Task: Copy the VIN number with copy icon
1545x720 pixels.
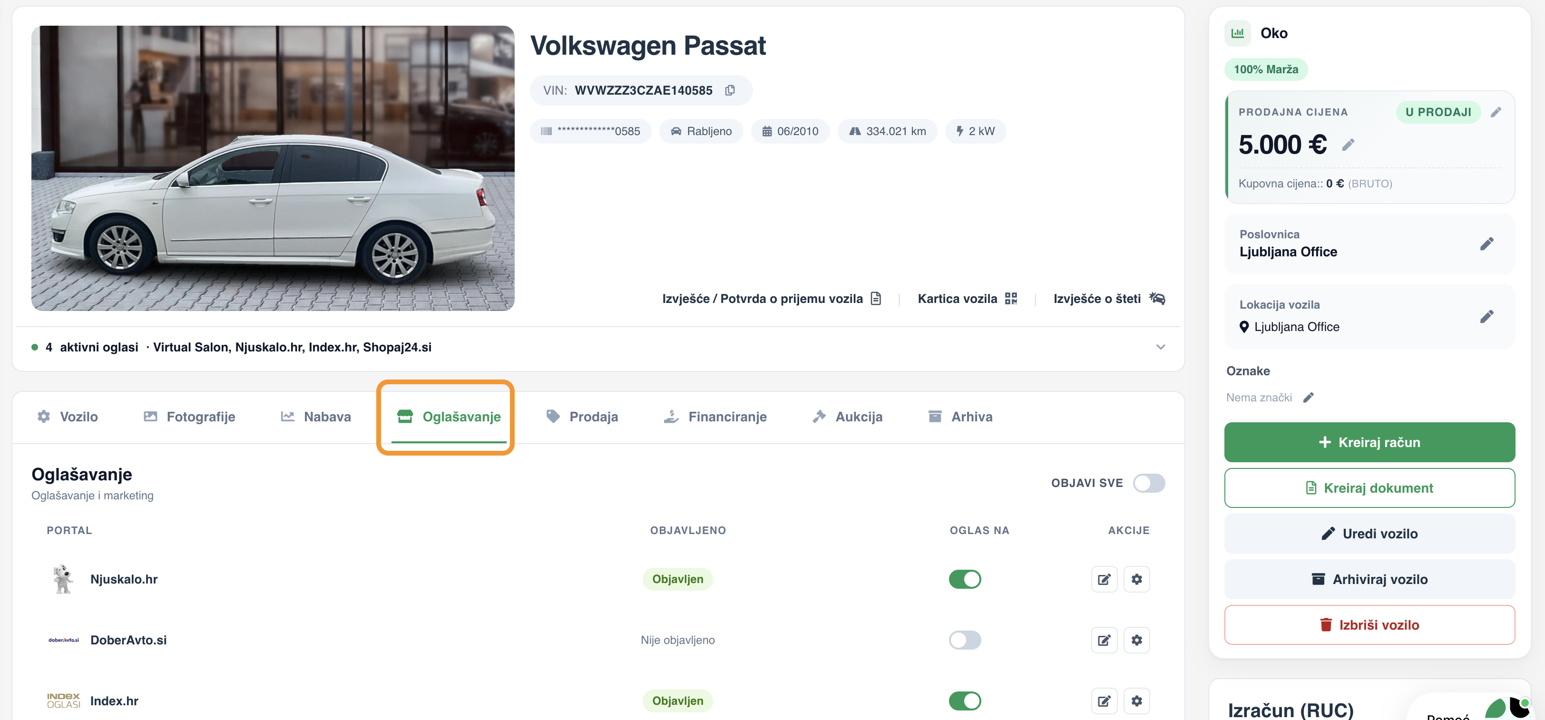Action: click(x=729, y=90)
